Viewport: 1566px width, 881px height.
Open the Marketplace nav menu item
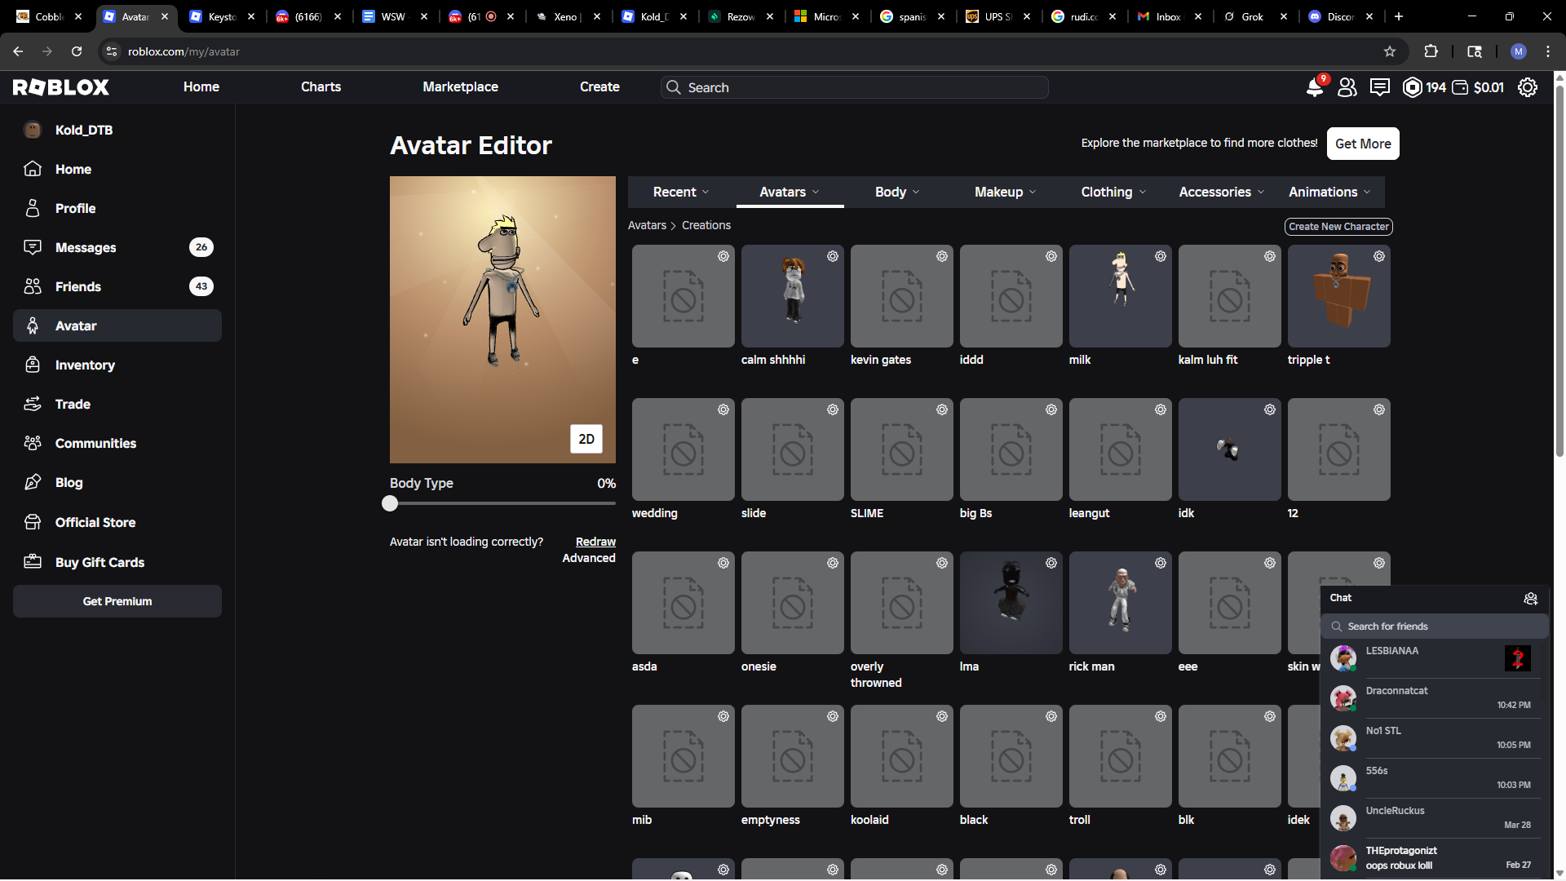point(460,87)
